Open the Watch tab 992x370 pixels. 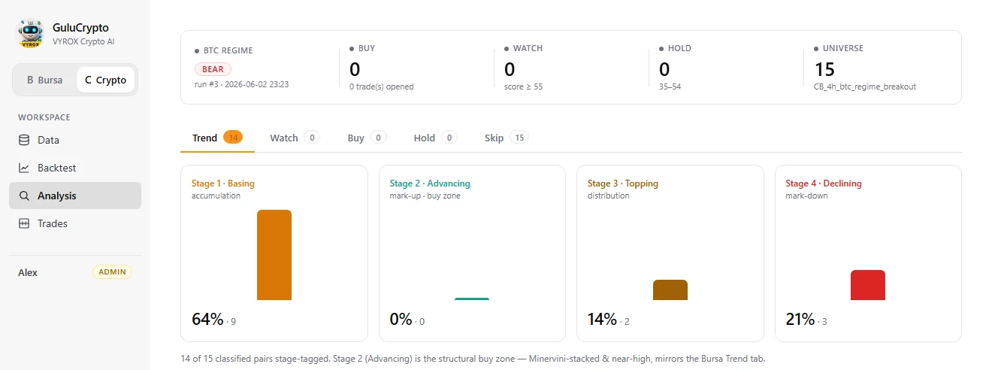(x=295, y=138)
